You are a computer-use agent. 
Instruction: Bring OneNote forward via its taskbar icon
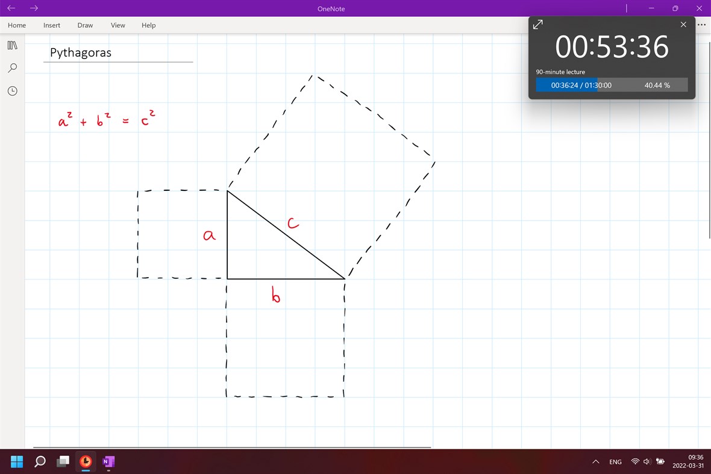(x=108, y=461)
